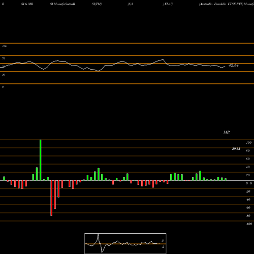Click the RSI axis label 30
Image resolution: width=254 pixels, height=254 pixels.
tap(4, 75)
